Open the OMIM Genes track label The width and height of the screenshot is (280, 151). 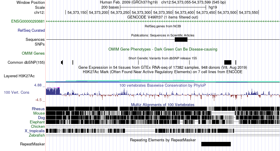(x=33, y=53)
